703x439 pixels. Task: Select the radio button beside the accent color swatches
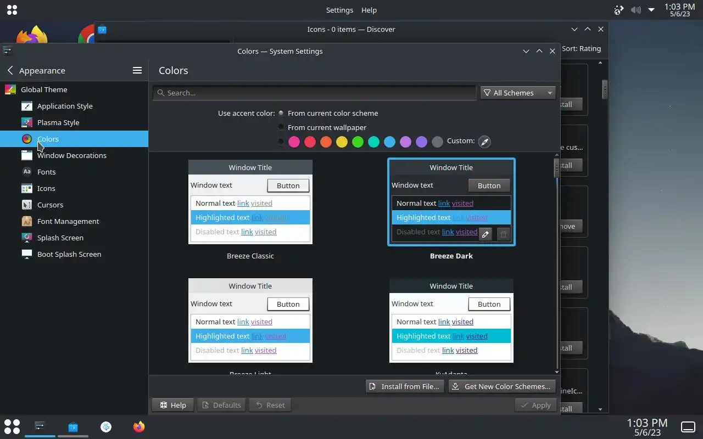click(x=281, y=142)
